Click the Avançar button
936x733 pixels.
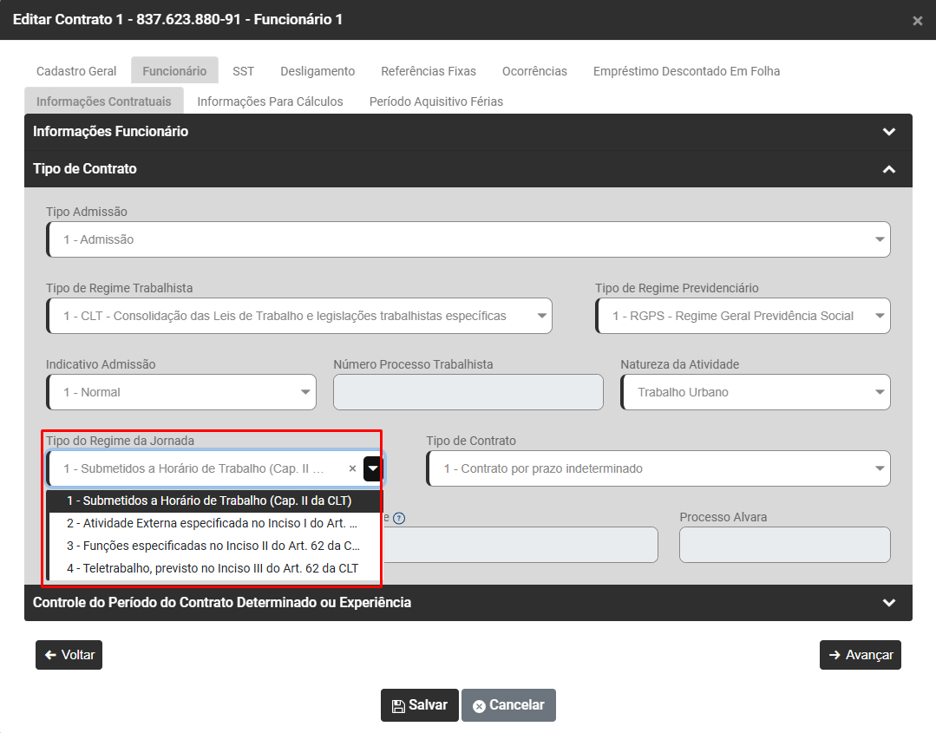pos(860,655)
